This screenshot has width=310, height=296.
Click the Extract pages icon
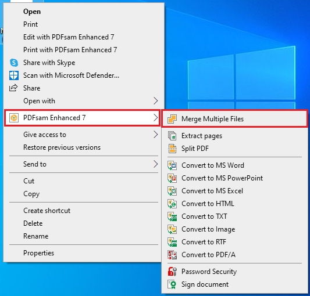(x=172, y=136)
